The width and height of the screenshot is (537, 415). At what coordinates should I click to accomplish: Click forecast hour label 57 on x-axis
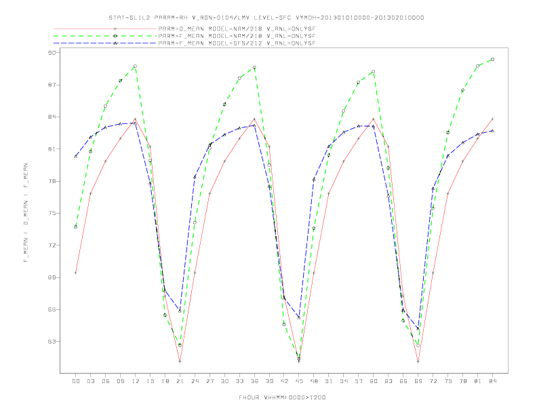click(x=359, y=381)
